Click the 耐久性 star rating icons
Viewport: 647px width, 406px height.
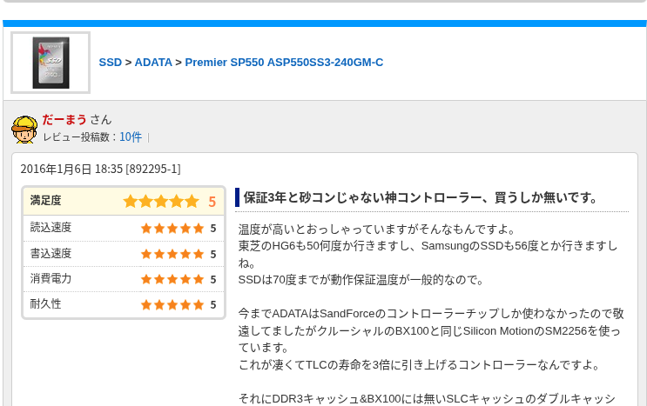[172, 304]
